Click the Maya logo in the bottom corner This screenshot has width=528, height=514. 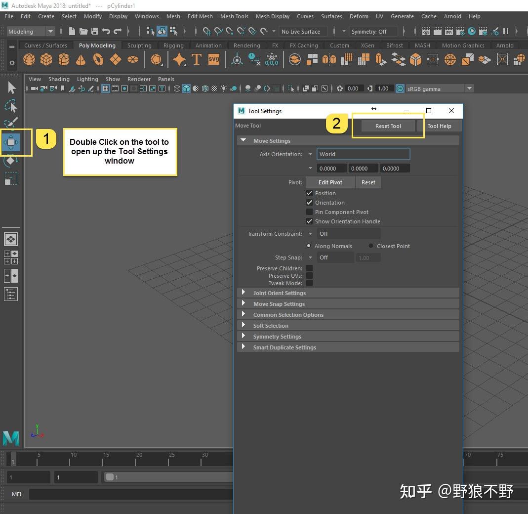pos(11,438)
